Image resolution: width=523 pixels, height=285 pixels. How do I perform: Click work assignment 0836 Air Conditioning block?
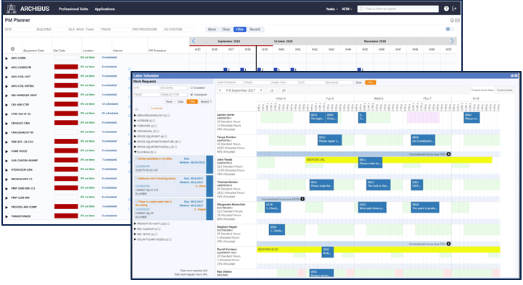(x=423, y=140)
